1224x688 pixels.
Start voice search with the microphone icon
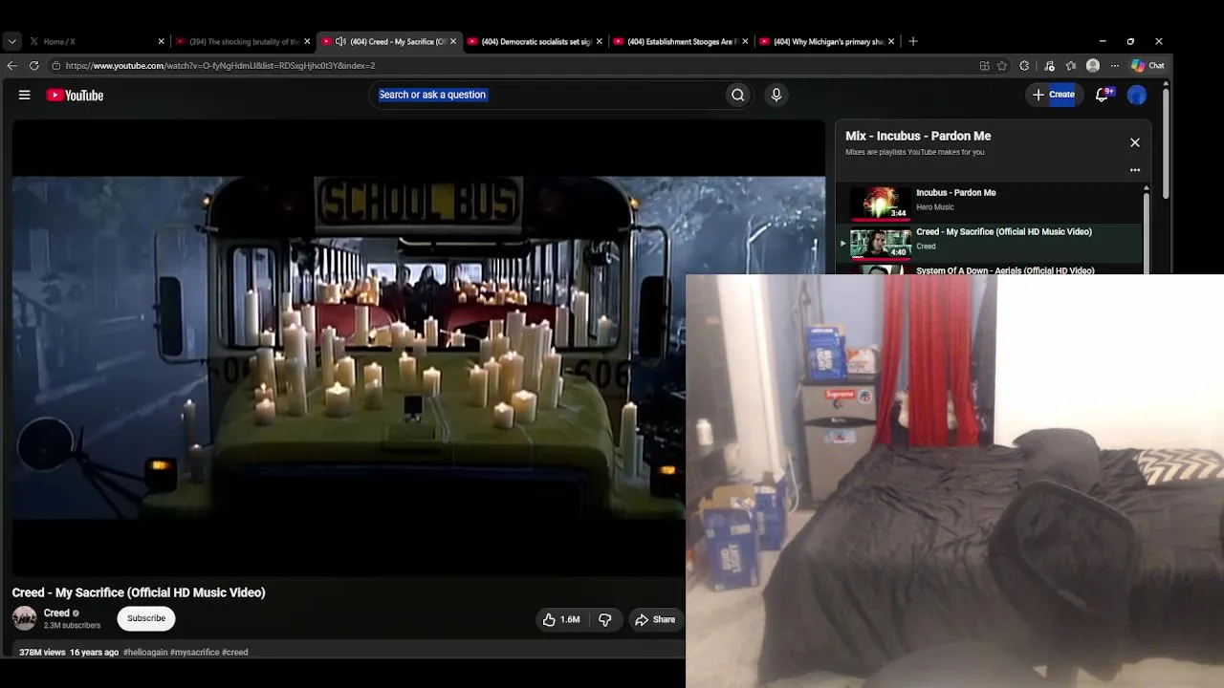point(776,95)
